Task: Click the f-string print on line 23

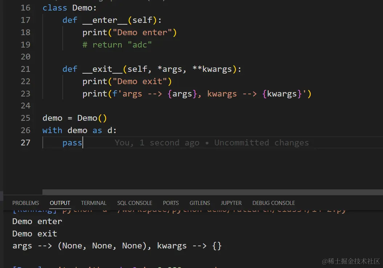Action: coord(197,94)
